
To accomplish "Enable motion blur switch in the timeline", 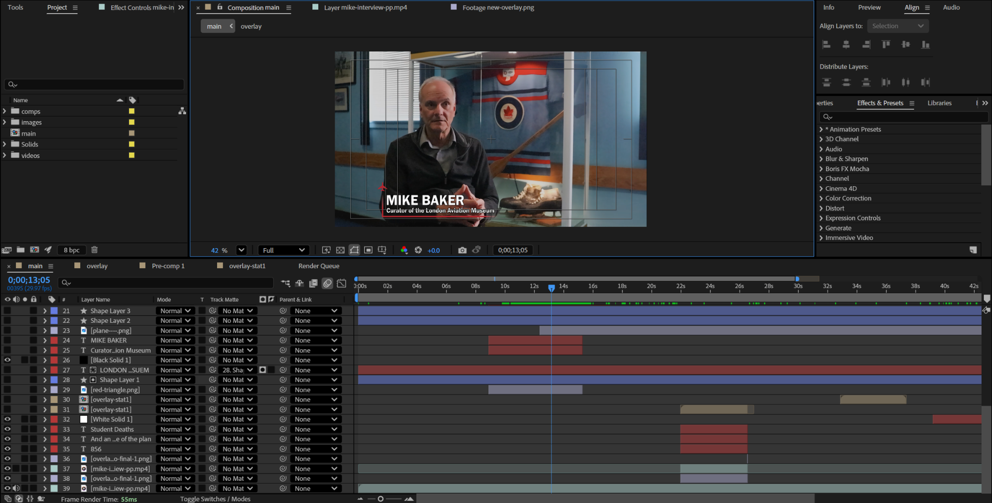I will point(327,283).
